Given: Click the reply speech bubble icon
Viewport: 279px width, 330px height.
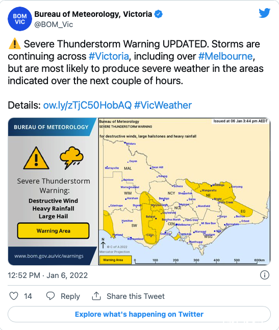Looking at the screenshot, I should 50,296.
